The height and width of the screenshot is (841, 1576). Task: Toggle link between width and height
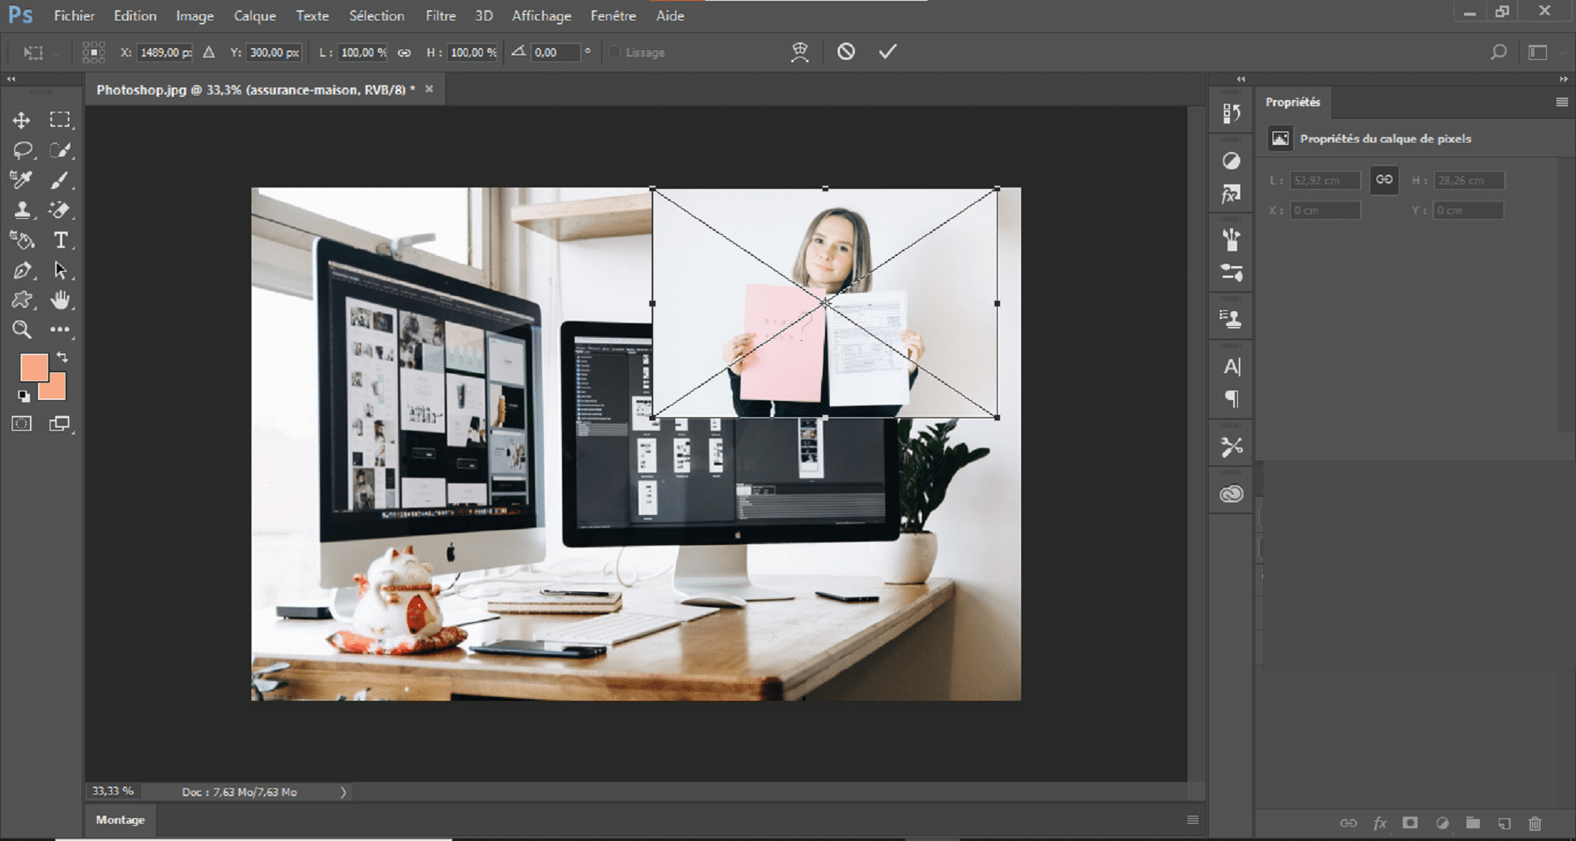pos(404,53)
